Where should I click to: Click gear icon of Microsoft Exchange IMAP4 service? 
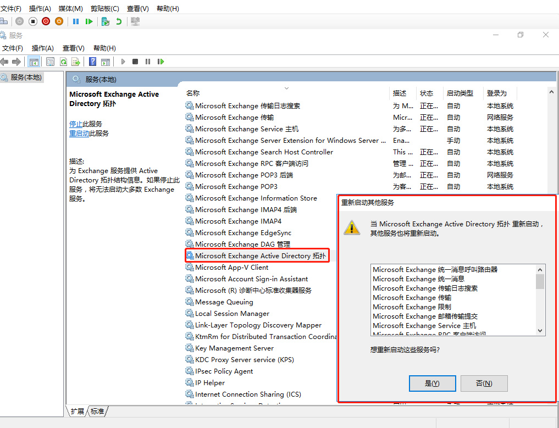[x=190, y=221]
